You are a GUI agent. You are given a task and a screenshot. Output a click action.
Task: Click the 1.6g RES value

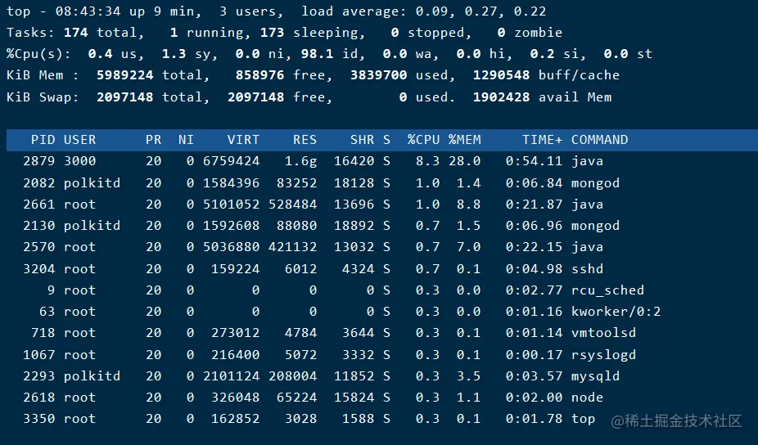coord(300,161)
